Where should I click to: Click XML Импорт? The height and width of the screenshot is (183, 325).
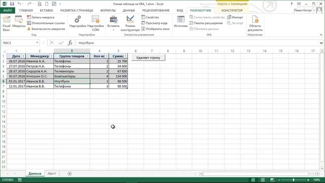(235, 17)
